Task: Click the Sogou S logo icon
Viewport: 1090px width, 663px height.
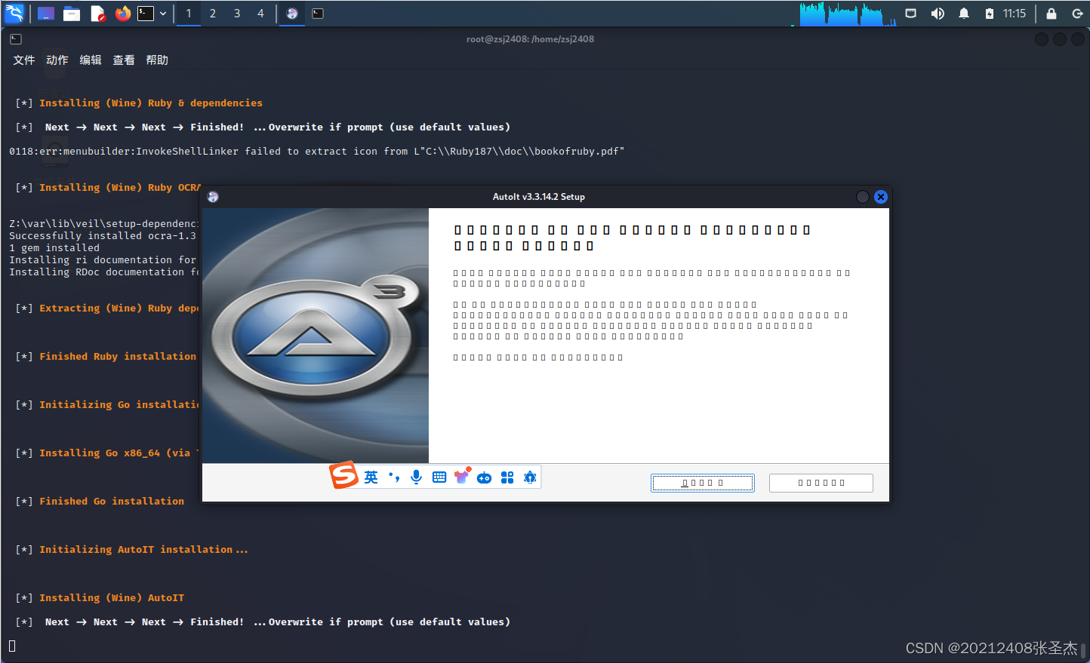Action: 343,475
